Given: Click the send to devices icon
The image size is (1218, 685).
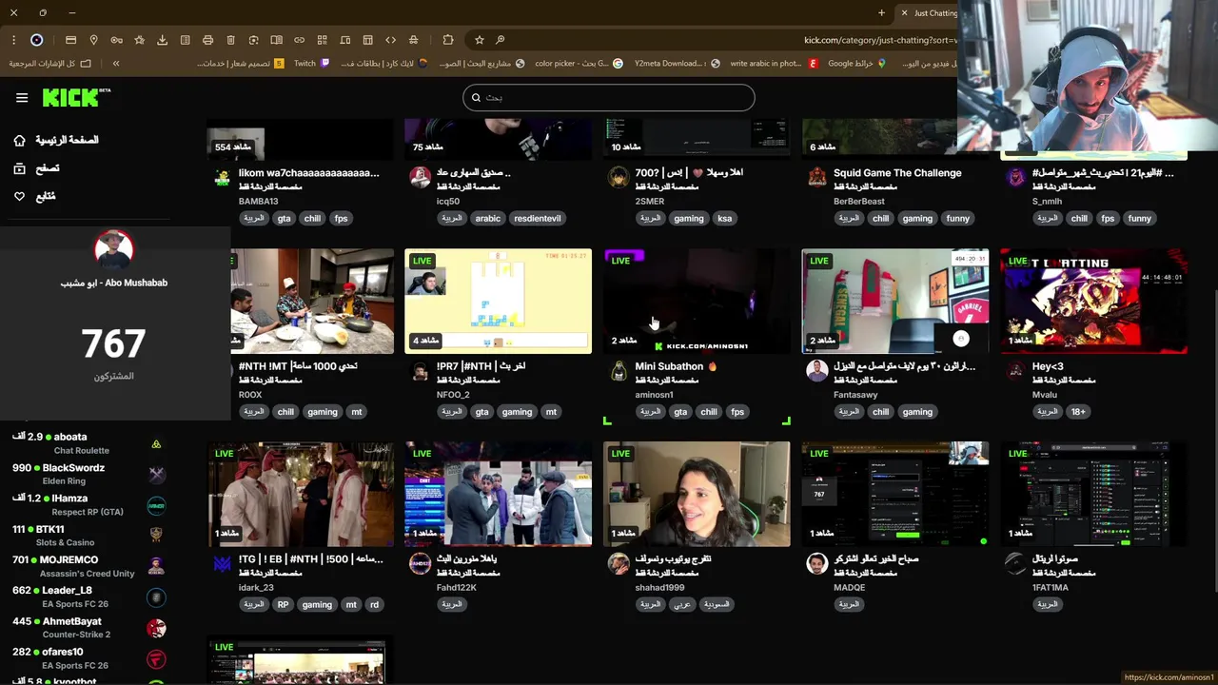Looking at the screenshot, I should pyautogui.click(x=344, y=40).
